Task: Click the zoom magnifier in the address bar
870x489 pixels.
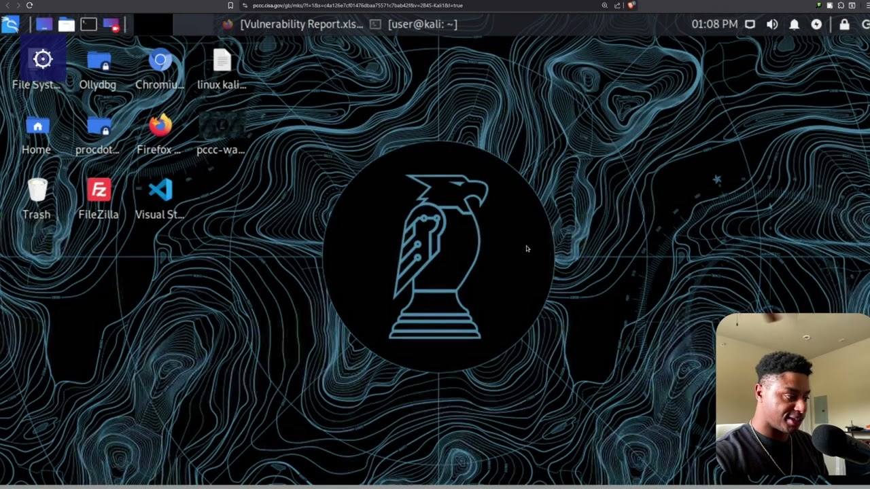Action: pyautogui.click(x=604, y=5)
